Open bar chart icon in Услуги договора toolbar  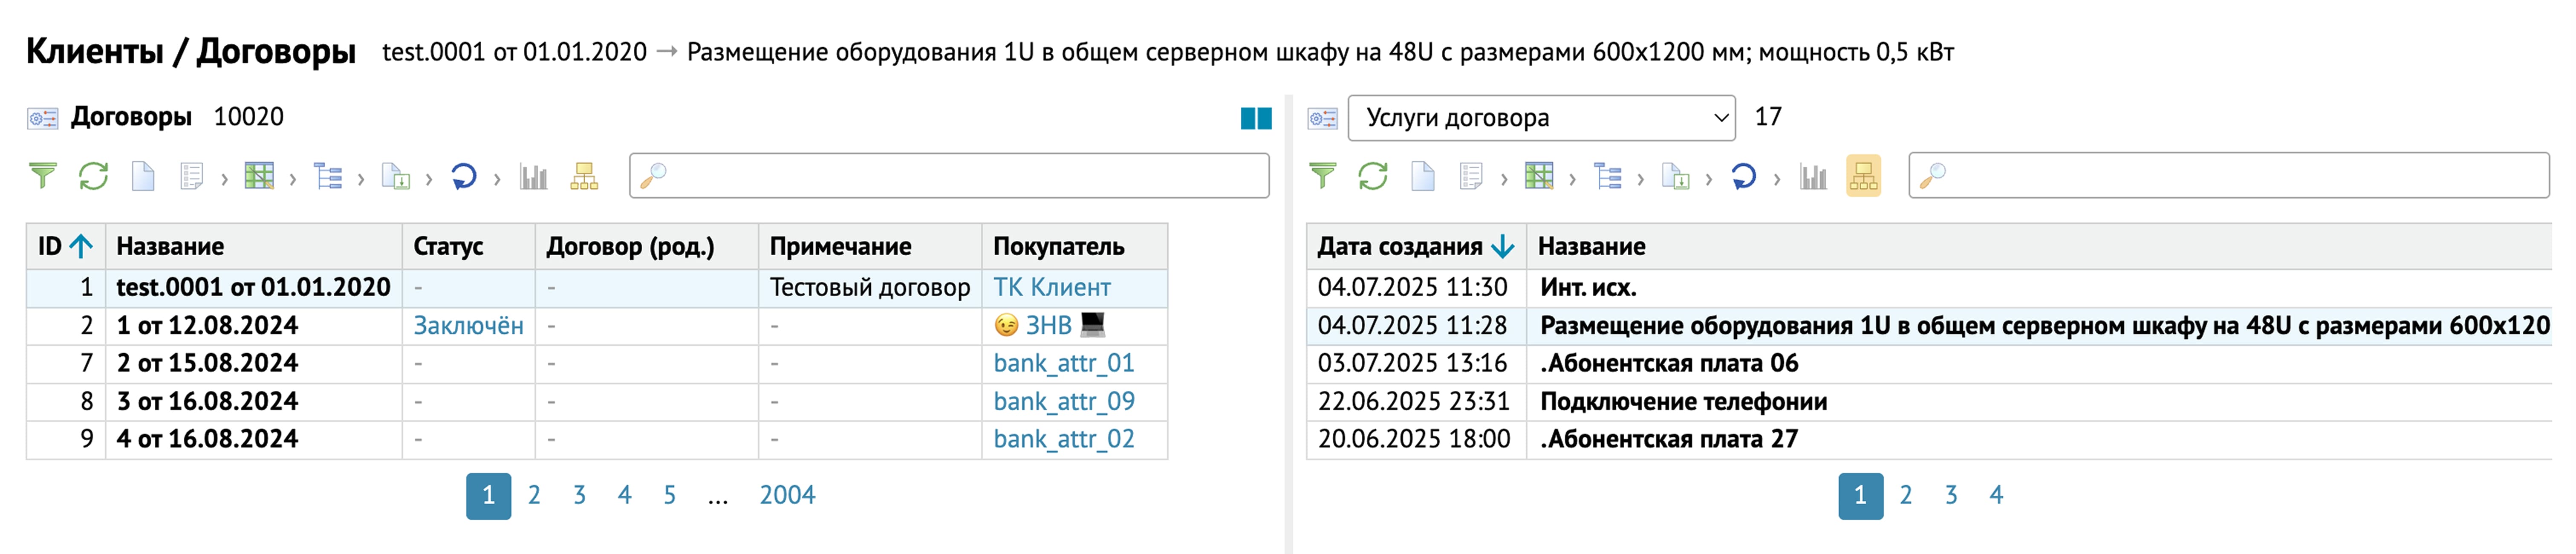pyautogui.click(x=1813, y=176)
